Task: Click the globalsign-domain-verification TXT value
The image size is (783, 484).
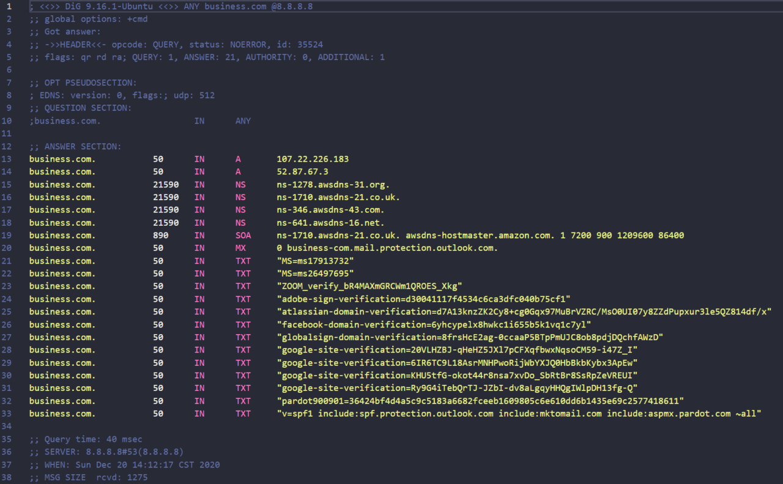Action: tap(470, 337)
